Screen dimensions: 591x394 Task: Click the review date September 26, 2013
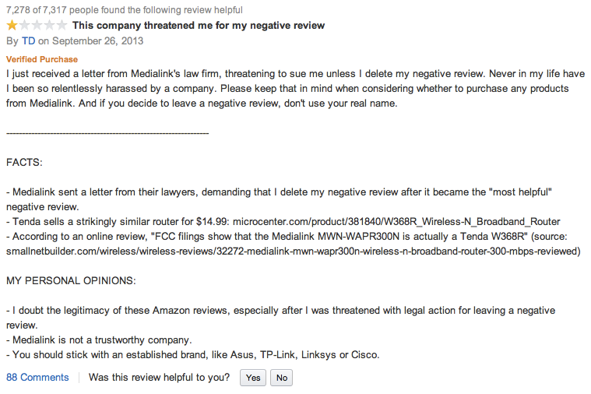tap(97, 40)
